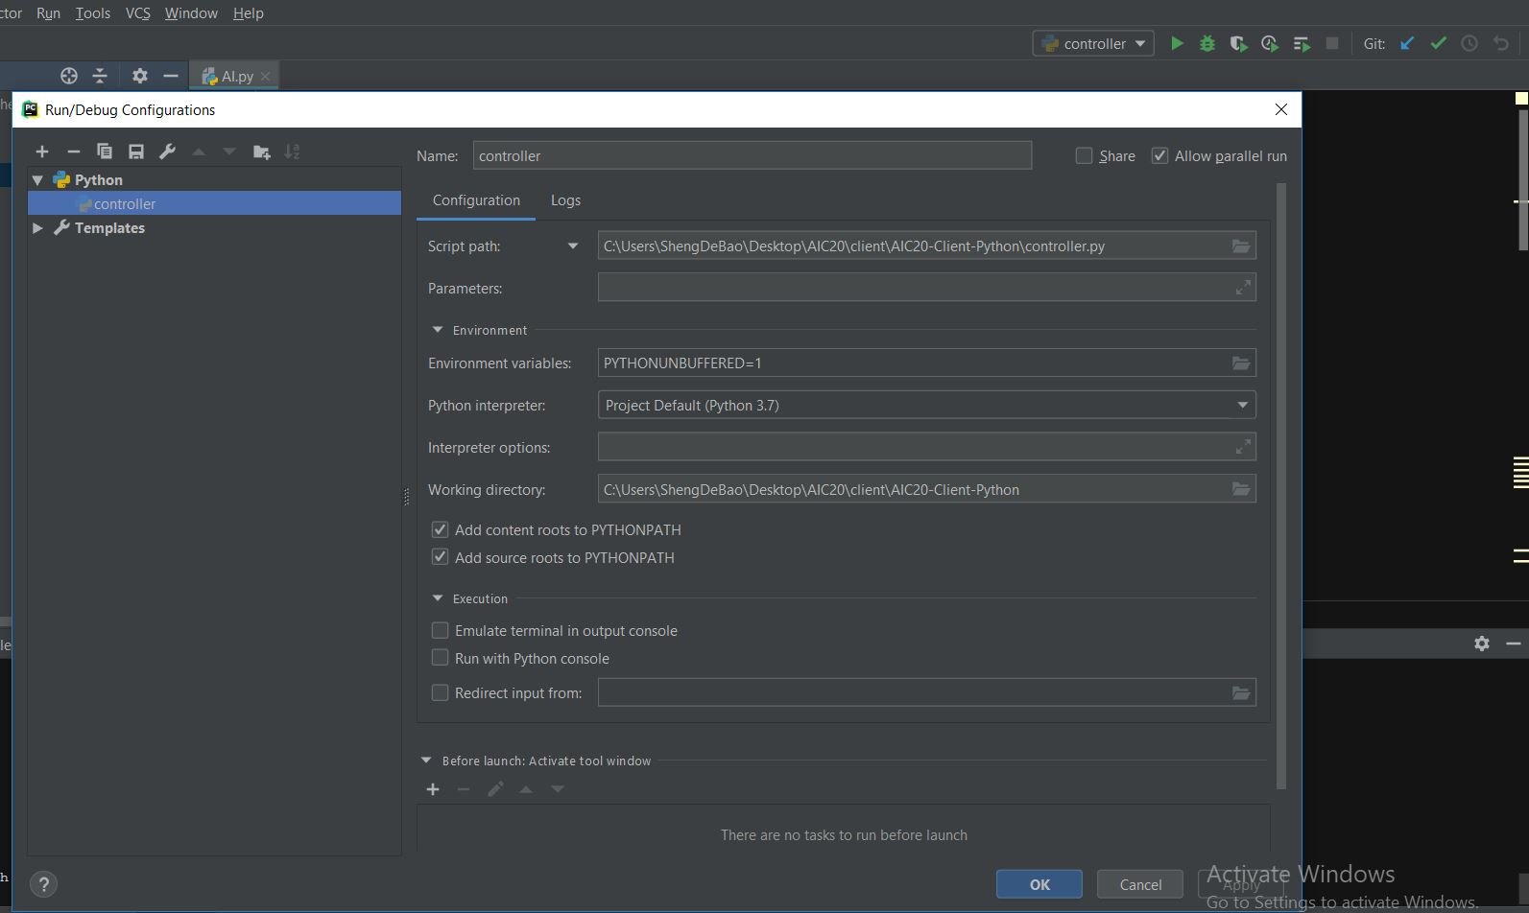This screenshot has height=913, width=1529.
Task: Run controller with the green play icon
Action: (1177, 43)
